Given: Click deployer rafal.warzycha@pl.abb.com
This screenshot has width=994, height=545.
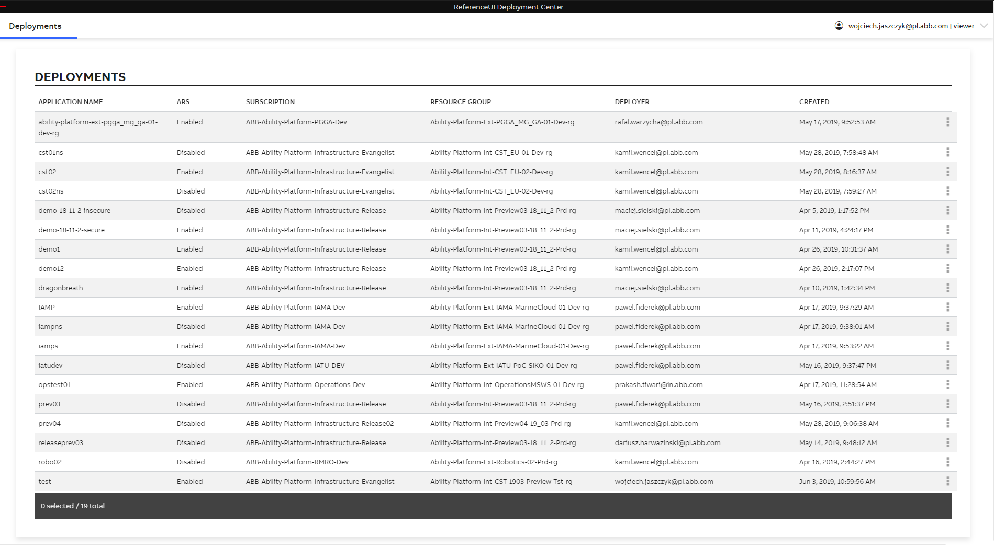Looking at the screenshot, I should (x=659, y=122).
